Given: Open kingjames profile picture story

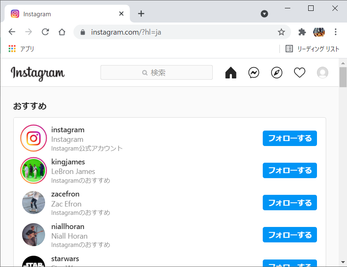Looking at the screenshot, I should point(34,171).
